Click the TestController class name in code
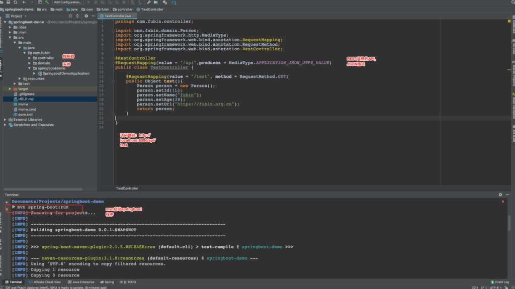Viewport: 515px width, 289px height. [169, 67]
